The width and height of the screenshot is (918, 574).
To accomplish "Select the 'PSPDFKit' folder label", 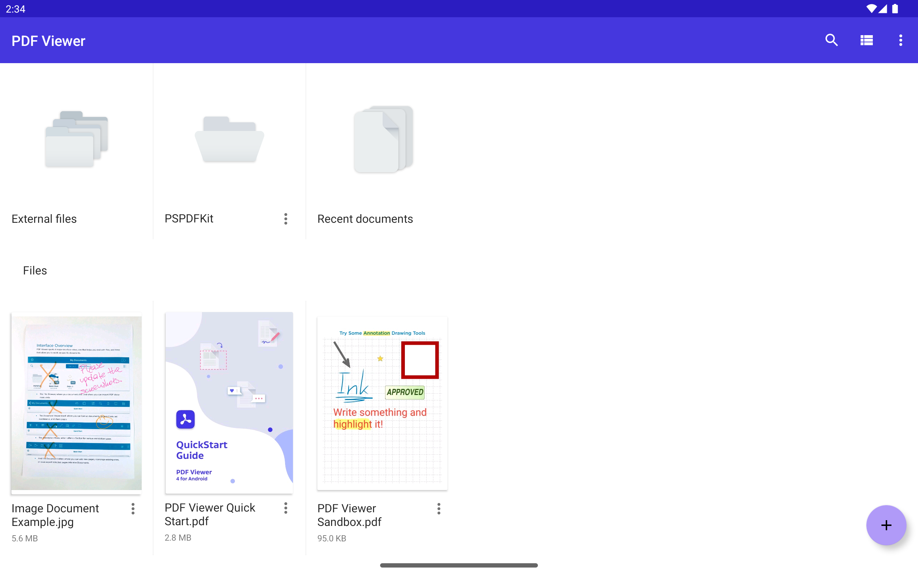I will click(189, 219).
